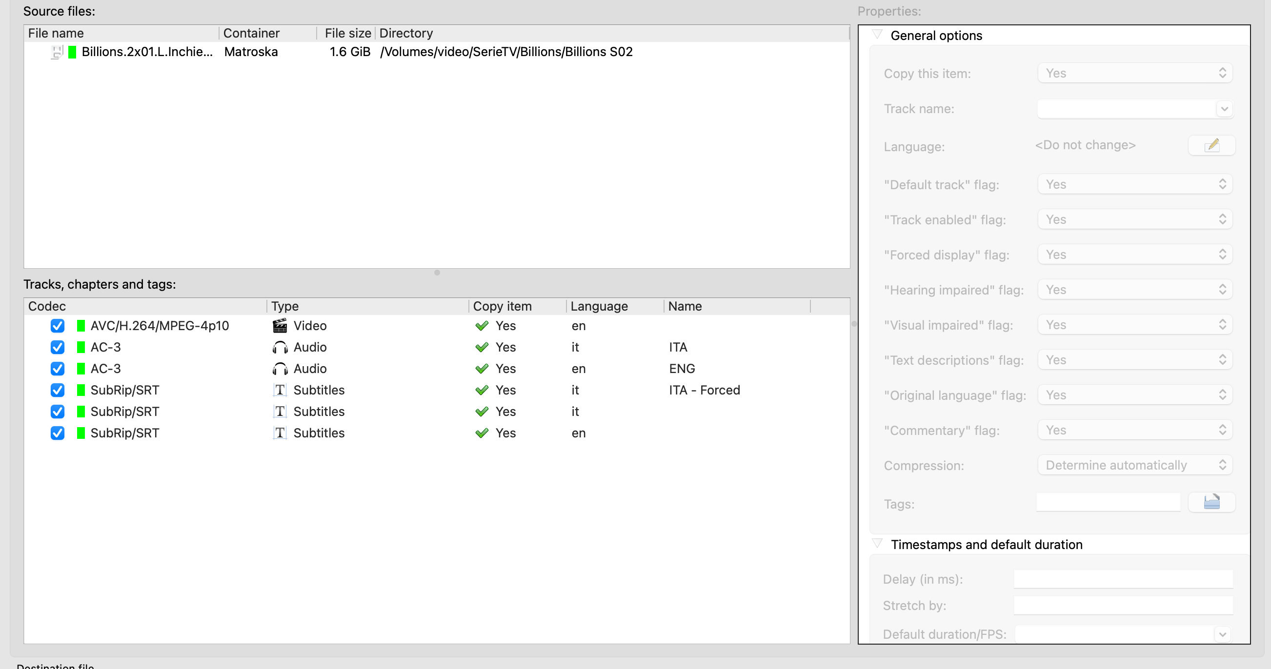Toggle checkbox of last SubRip/SRT English subtitle
1271x669 pixels.
pyautogui.click(x=57, y=433)
